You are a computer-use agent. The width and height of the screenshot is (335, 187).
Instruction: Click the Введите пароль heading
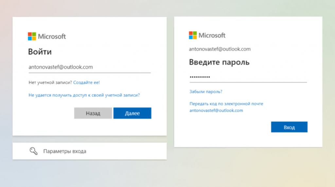tap(219, 62)
